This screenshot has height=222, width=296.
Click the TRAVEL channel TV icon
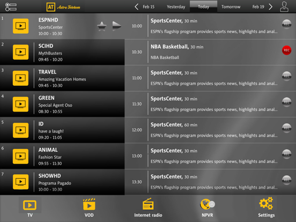[20, 78]
